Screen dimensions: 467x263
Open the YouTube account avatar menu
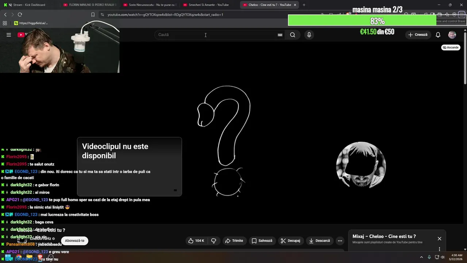(x=452, y=35)
